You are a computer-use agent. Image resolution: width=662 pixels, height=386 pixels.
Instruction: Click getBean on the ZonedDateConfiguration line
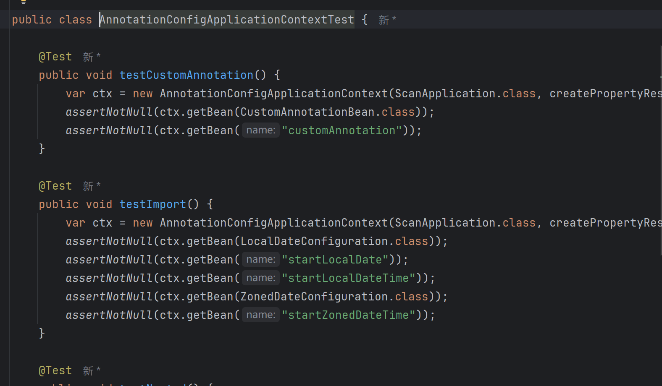coord(210,297)
